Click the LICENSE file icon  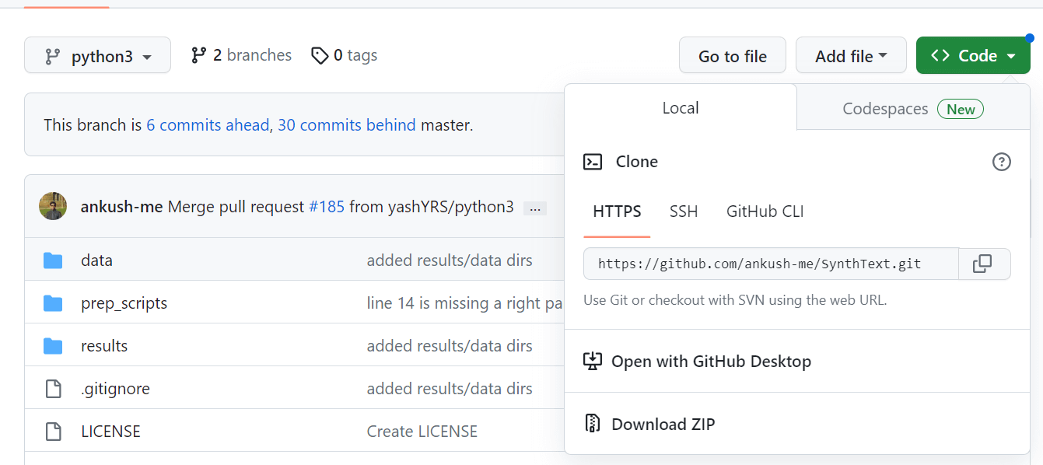point(53,432)
